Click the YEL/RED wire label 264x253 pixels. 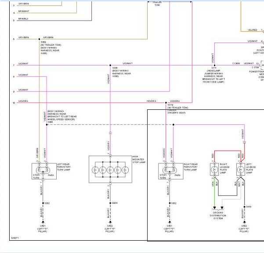click(x=253, y=30)
